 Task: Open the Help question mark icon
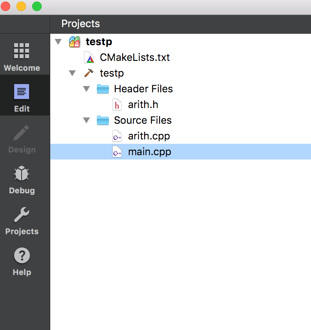click(x=22, y=256)
